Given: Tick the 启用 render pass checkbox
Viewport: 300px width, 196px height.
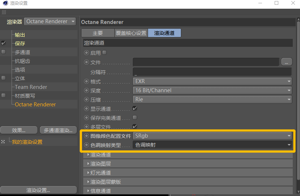Looking at the screenshot, I should 105,52.
